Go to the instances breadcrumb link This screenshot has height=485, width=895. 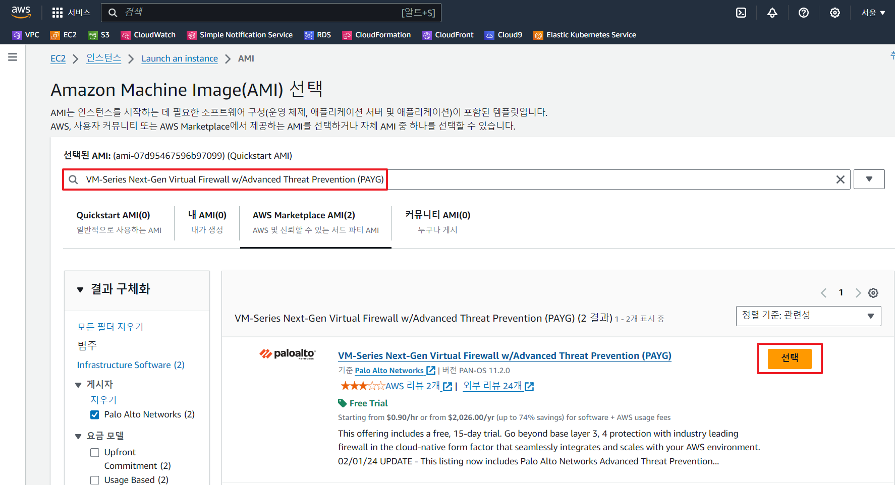tap(104, 58)
